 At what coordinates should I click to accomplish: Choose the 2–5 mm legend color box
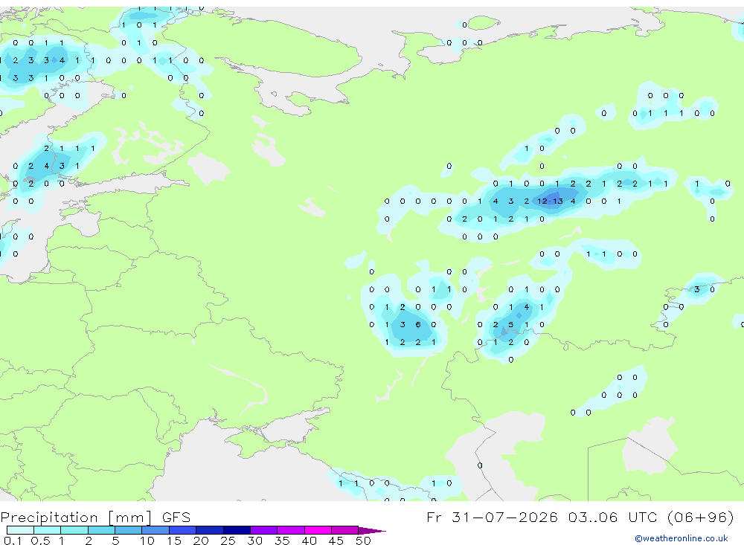101,530
